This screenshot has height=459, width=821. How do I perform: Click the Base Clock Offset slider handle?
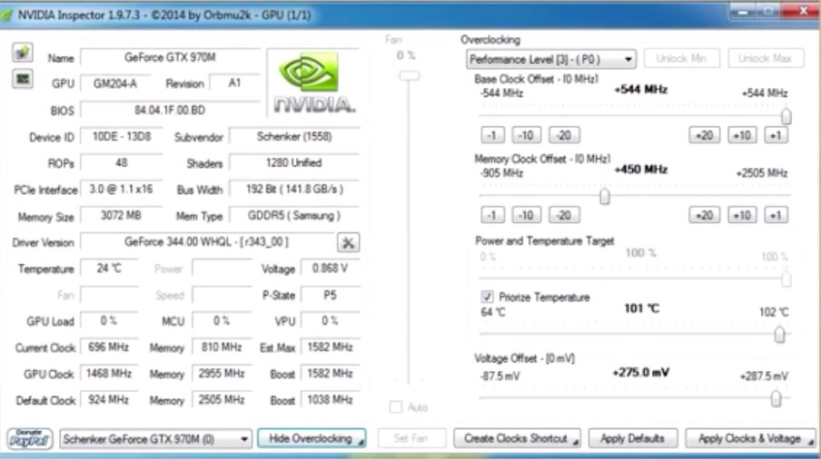[786, 116]
